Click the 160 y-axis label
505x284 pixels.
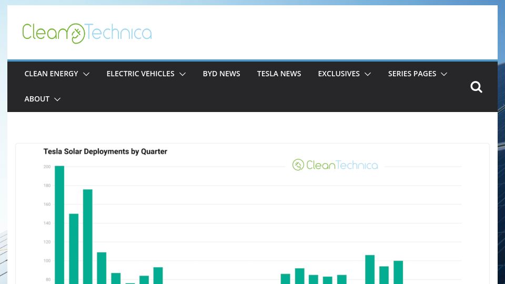(x=47, y=204)
